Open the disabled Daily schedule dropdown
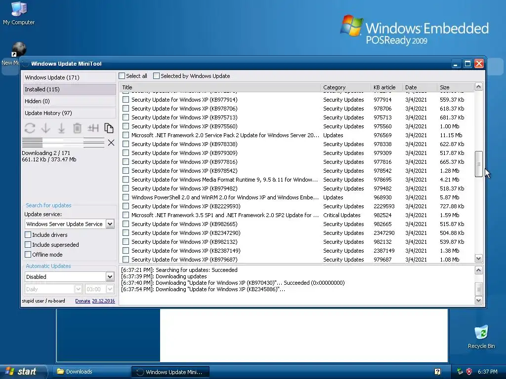506x379 pixels. (x=78, y=289)
